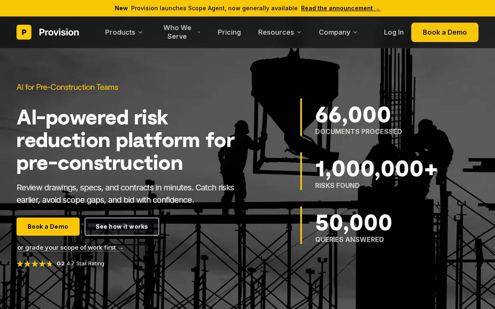Click the five-star rating icons
This screenshot has height=309, width=495.
[35, 264]
